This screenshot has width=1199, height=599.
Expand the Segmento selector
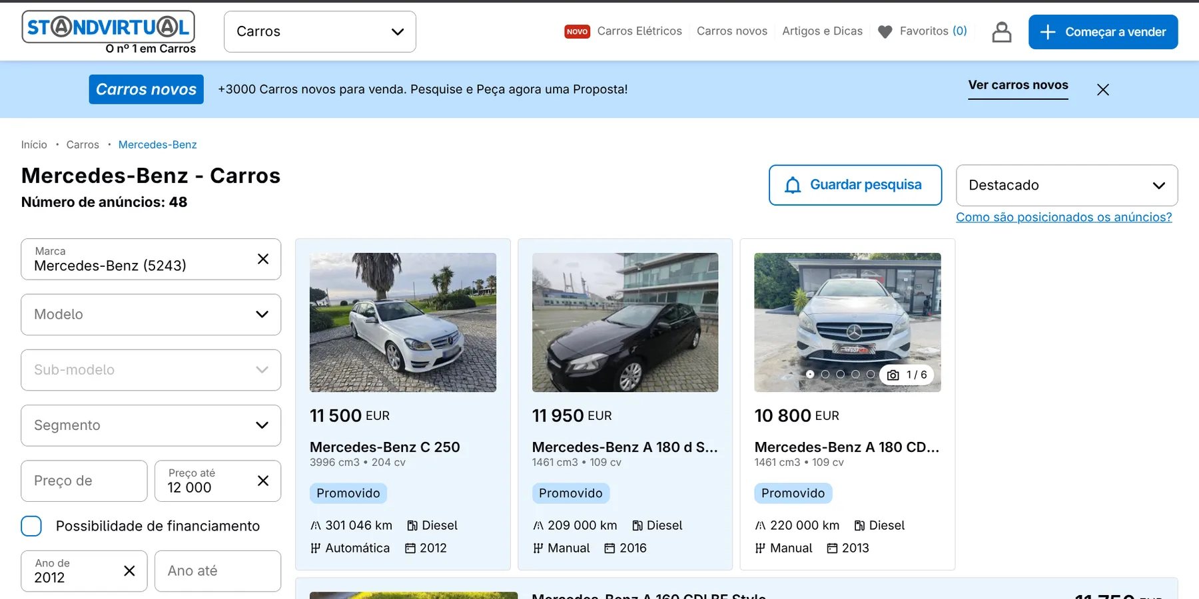[151, 425]
